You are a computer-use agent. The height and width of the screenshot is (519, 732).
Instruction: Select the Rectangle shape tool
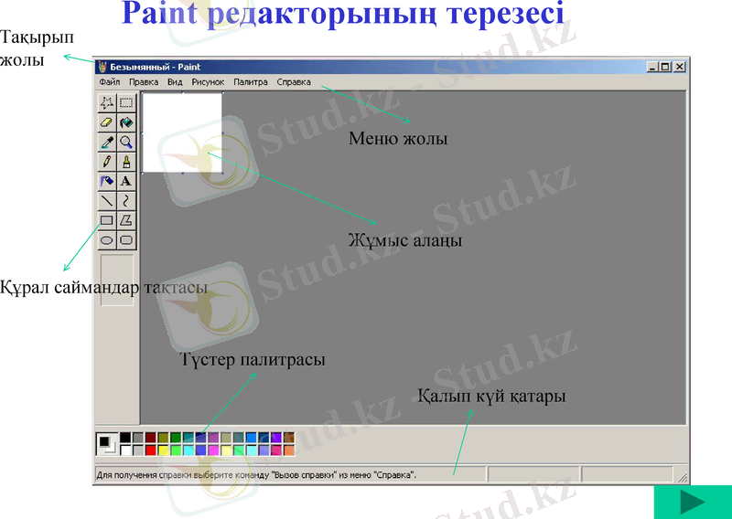click(107, 220)
